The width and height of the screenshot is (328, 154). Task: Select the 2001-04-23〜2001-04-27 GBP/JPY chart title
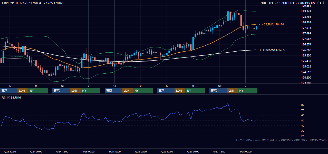pos(293,3)
